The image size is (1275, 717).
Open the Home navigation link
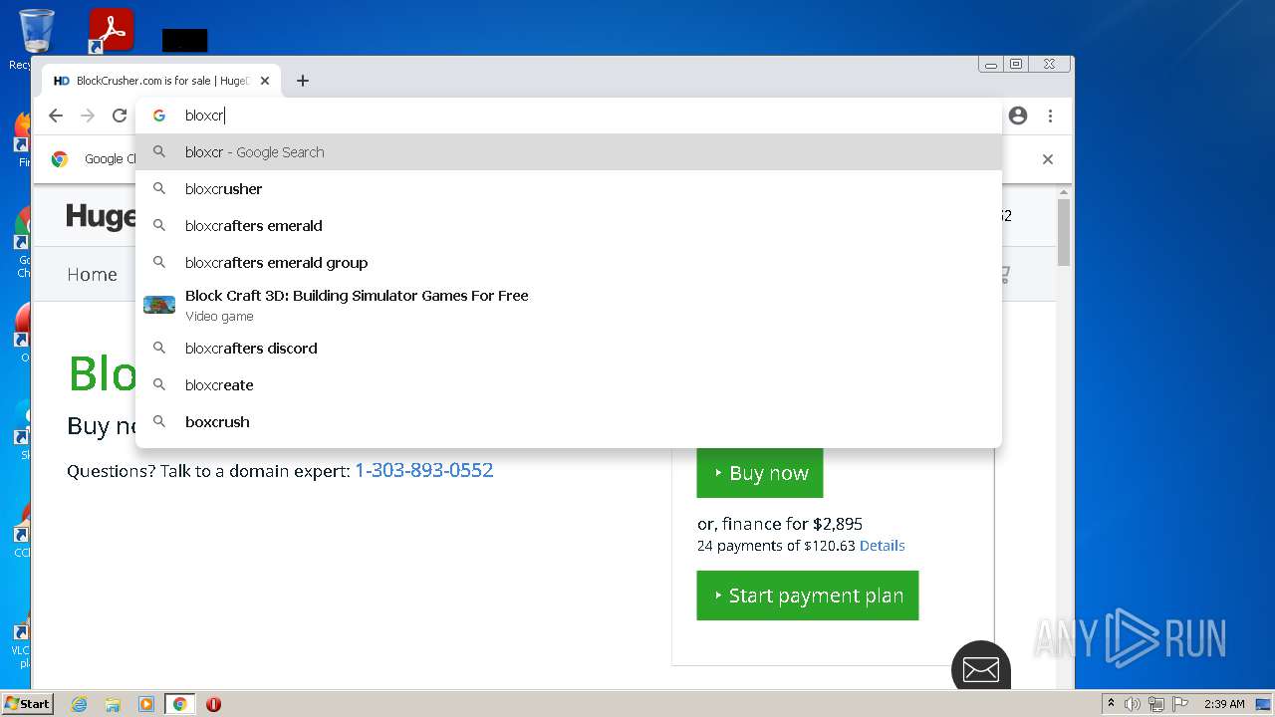(x=92, y=274)
